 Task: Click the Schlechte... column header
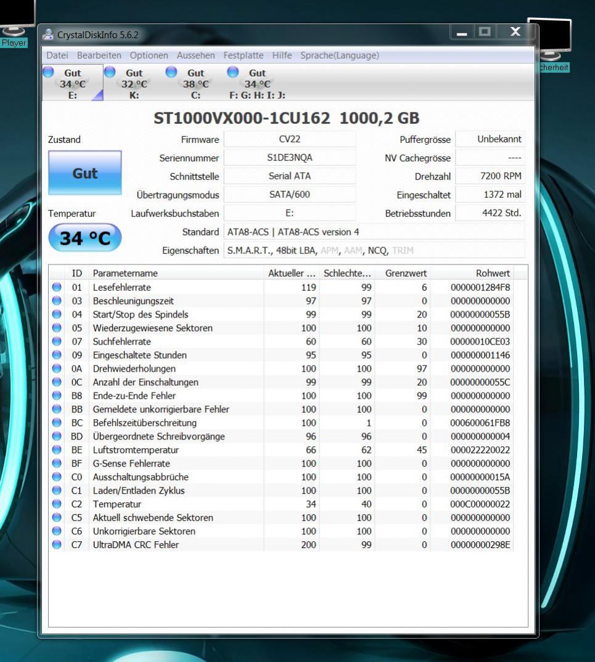pos(347,273)
